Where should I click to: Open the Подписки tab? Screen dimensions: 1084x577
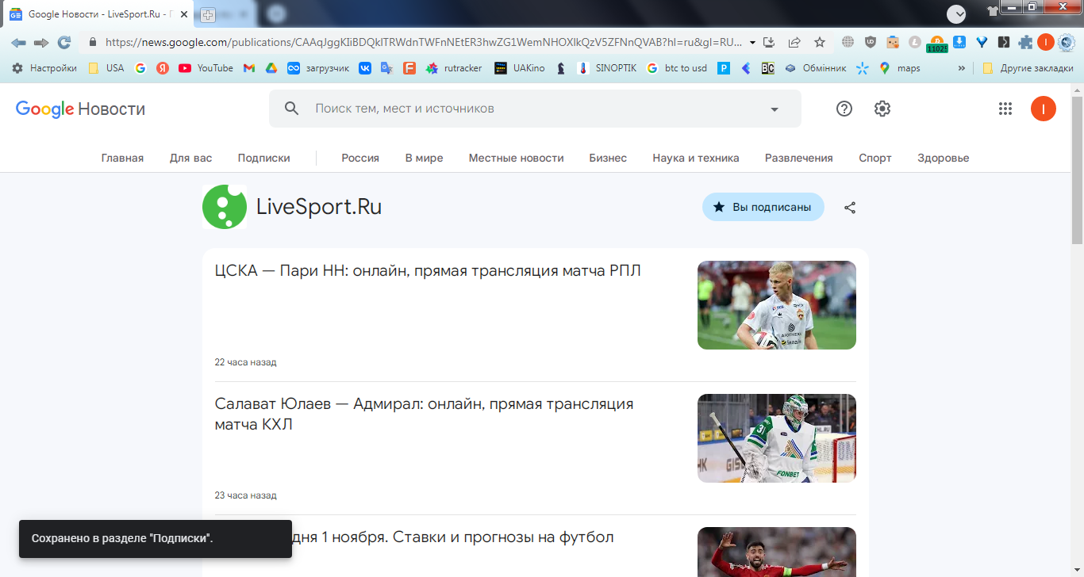264,158
